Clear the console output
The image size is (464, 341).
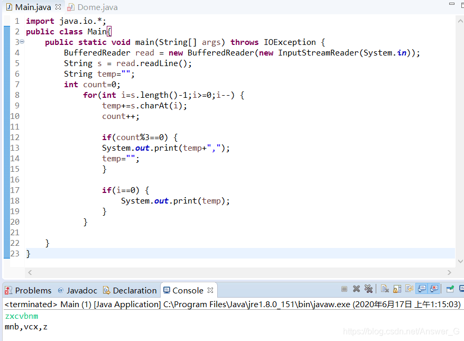385,289
